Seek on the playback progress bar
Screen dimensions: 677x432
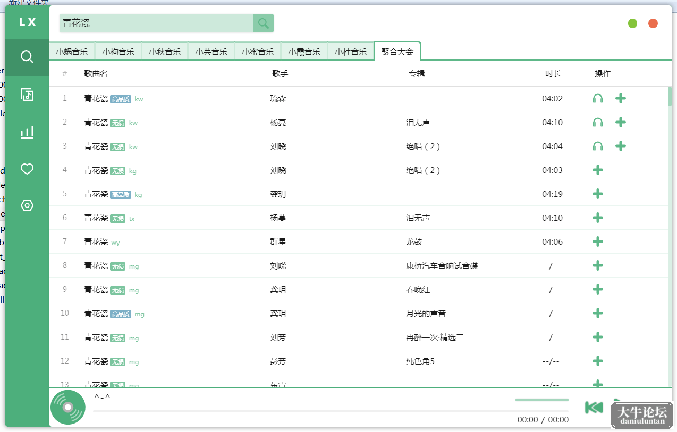click(331, 411)
